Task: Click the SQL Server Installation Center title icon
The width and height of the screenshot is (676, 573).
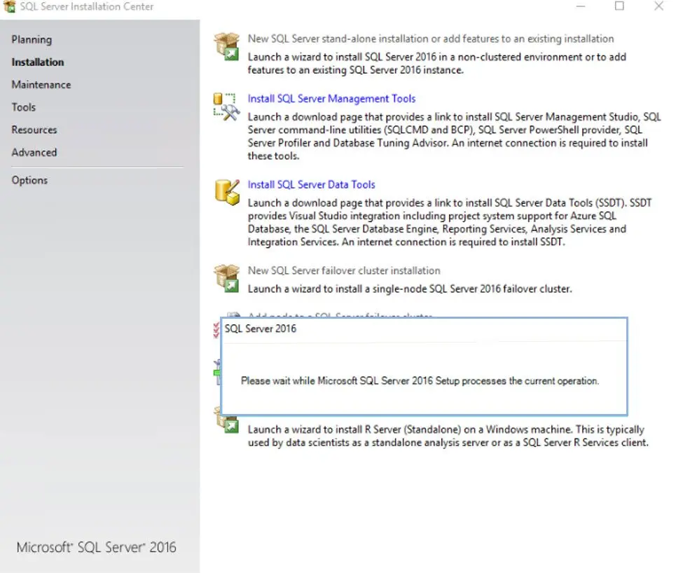Action: click(10, 6)
